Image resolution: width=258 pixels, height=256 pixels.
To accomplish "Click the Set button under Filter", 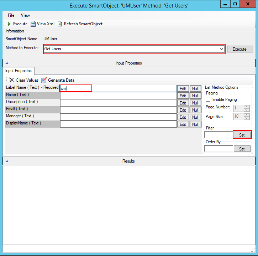I will point(242,135).
